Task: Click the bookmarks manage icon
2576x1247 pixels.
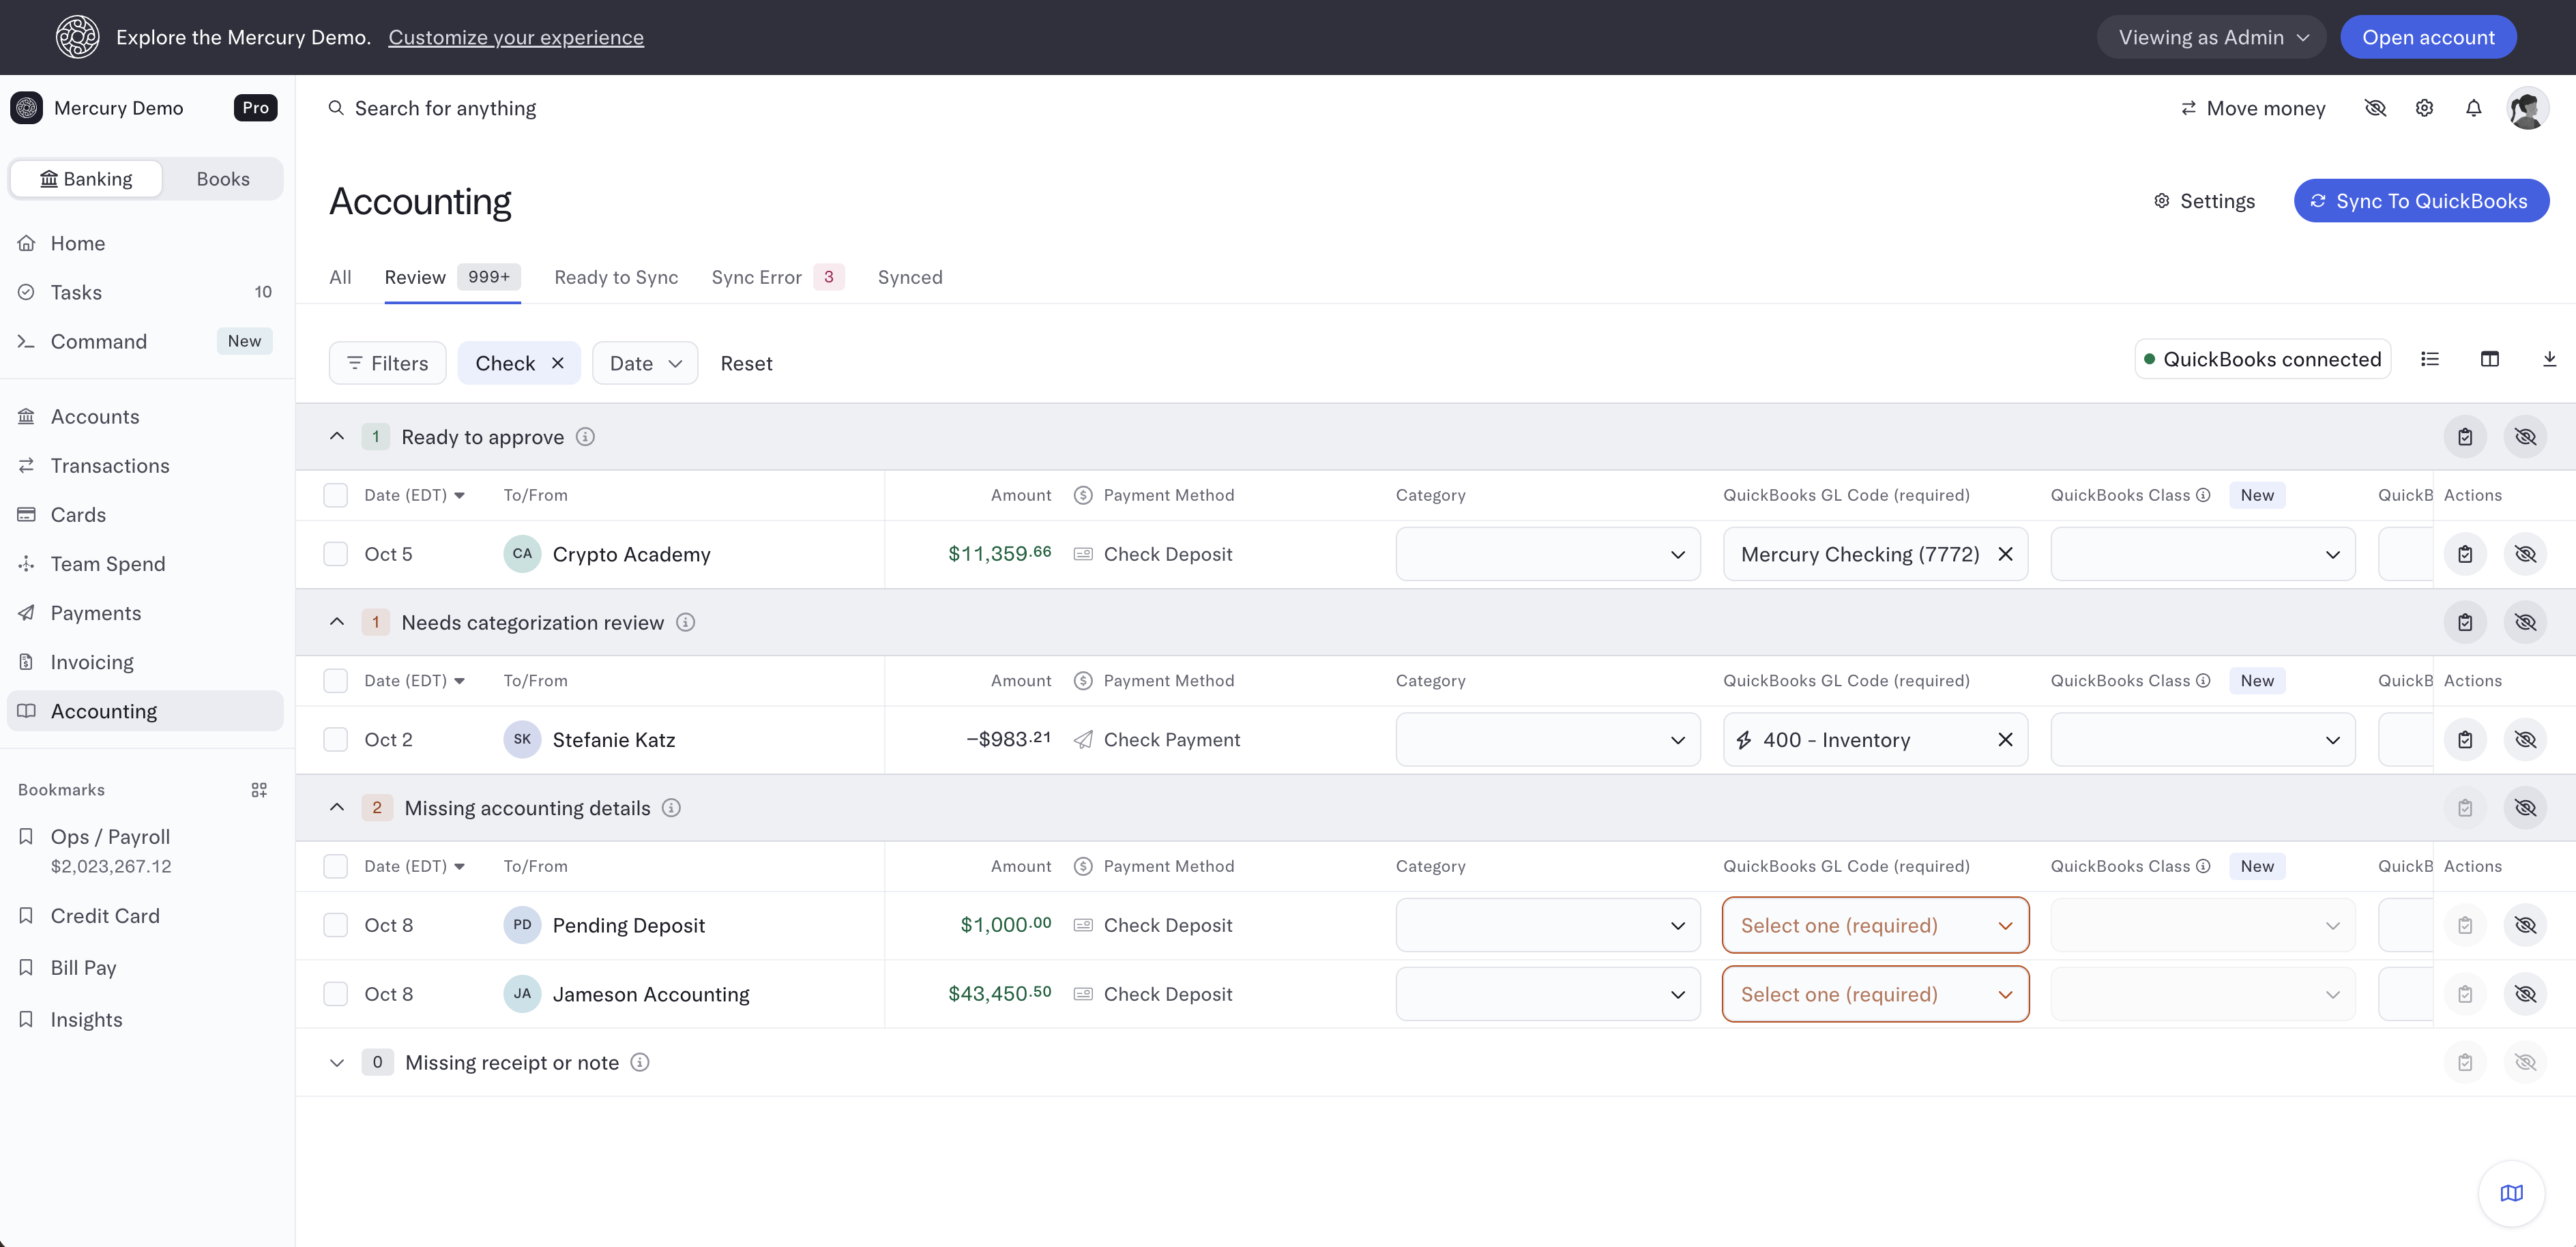Action: (x=259, y=790)
